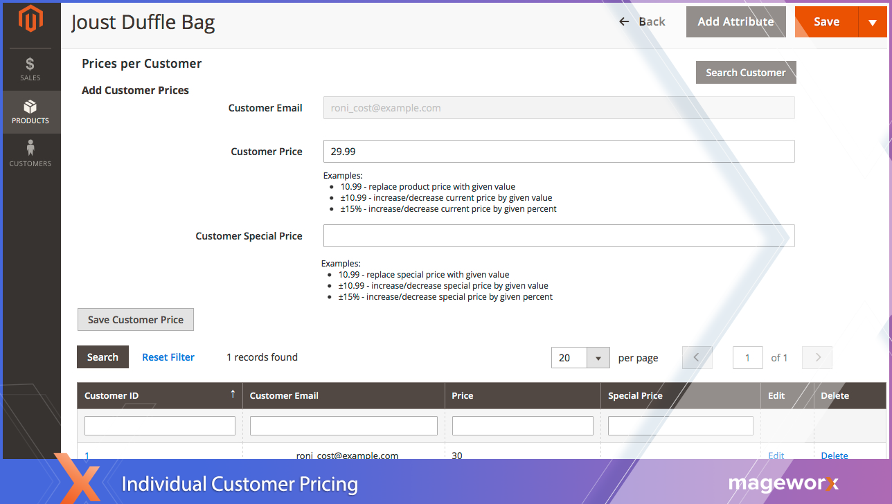The height and width of the screenshot is (504, 892).
Task: Go to next page of records
Action: click(x=817, y=357)
